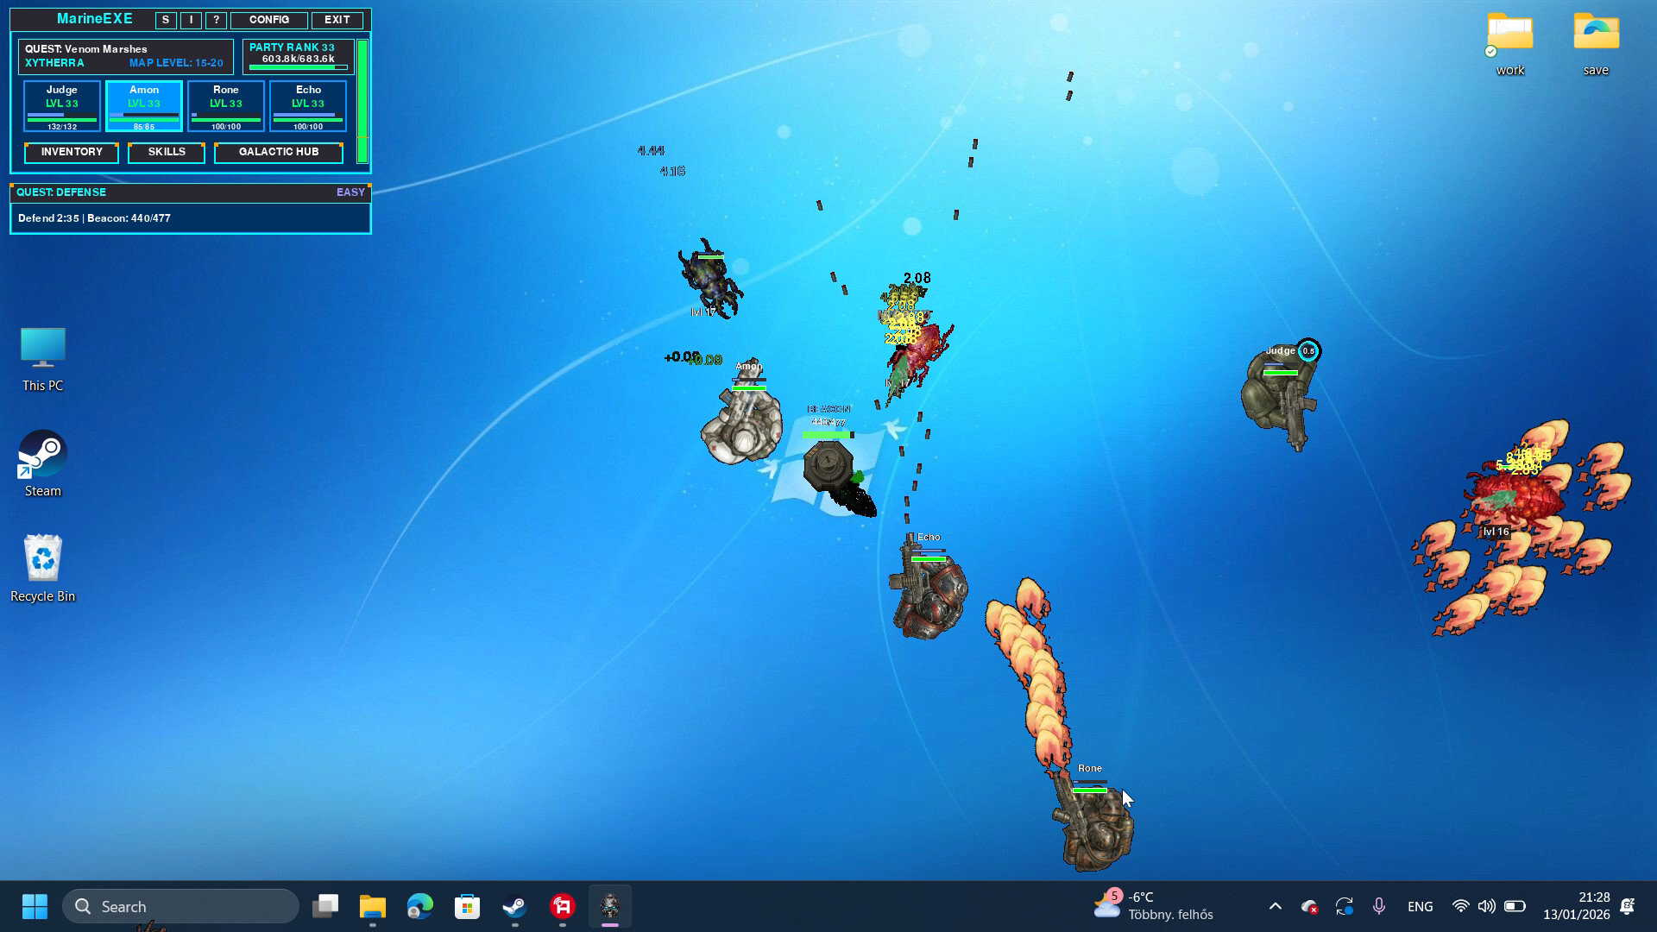Click the Wi-Fi icon in the system tray
The height and width of the screenshot is (932, 1657).
pos(1460,906)
